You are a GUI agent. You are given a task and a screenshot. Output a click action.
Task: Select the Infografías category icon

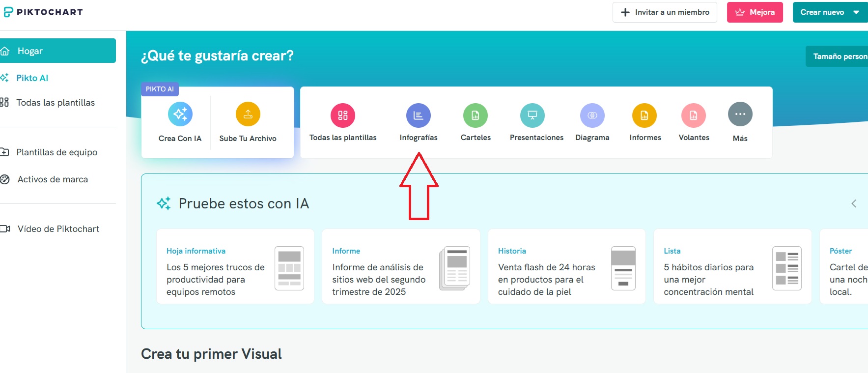click(419, 115)
